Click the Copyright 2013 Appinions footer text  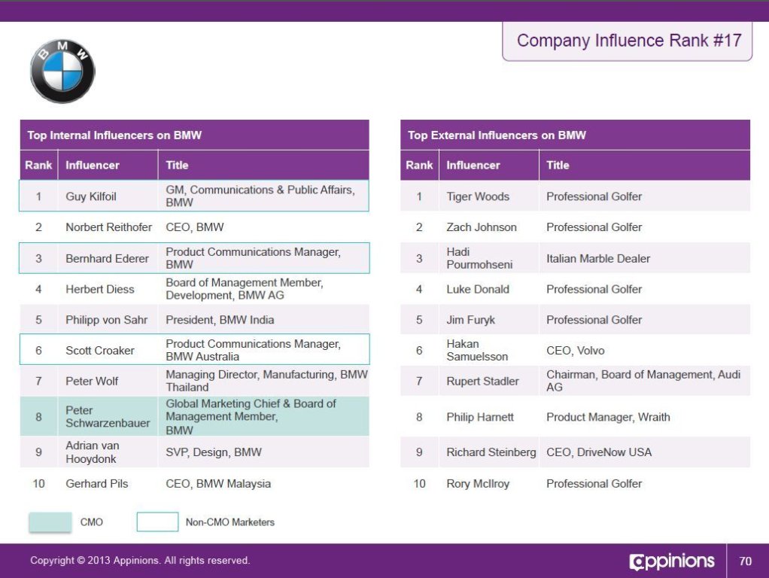click(140, 561)
